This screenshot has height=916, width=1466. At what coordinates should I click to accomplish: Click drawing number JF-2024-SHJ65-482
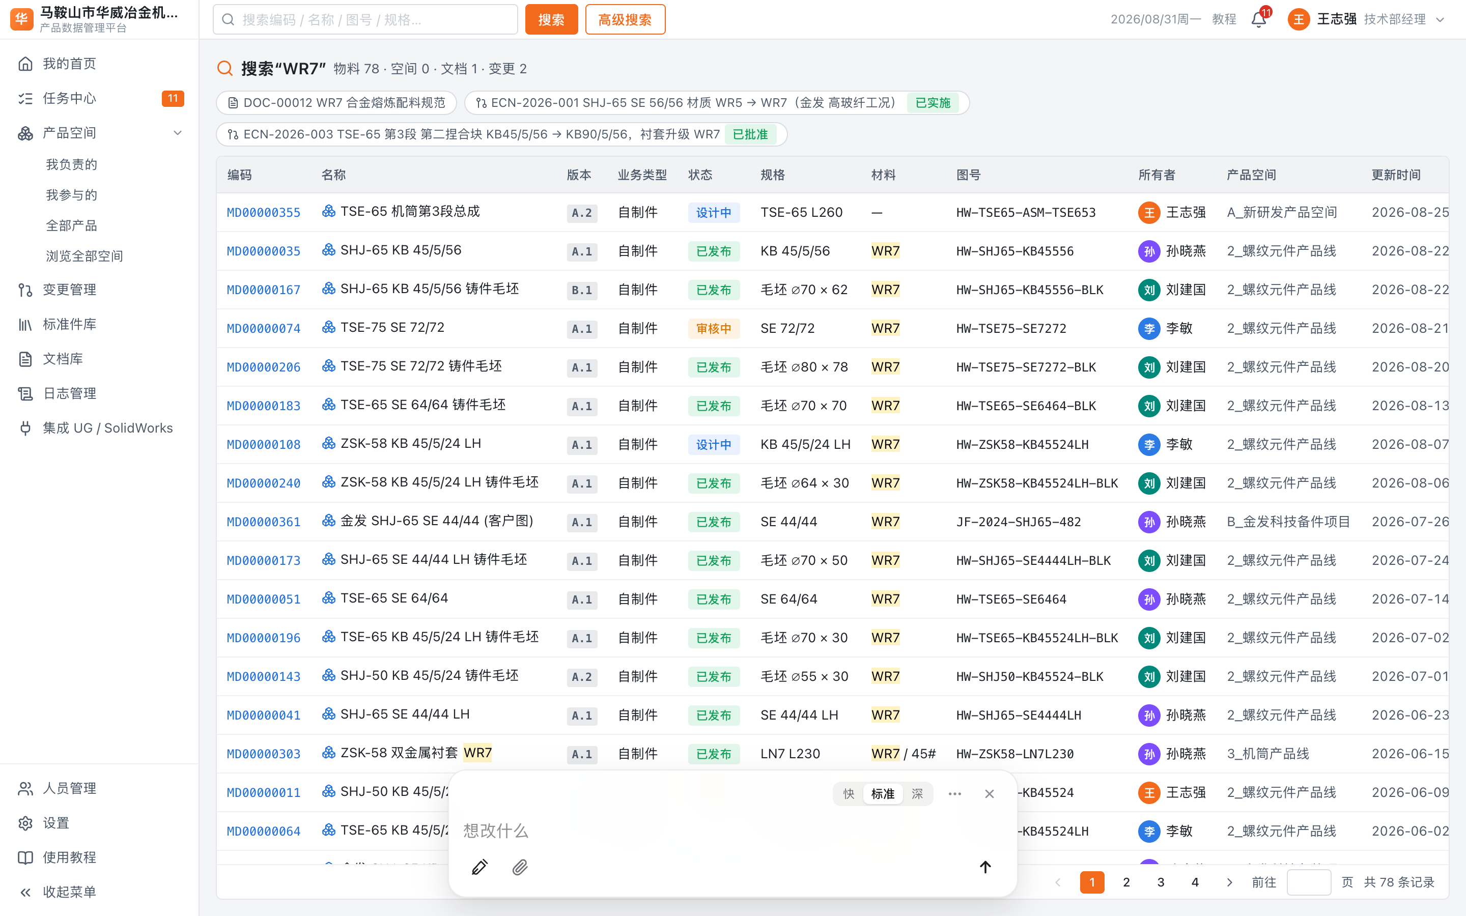tap(1019, 522)
